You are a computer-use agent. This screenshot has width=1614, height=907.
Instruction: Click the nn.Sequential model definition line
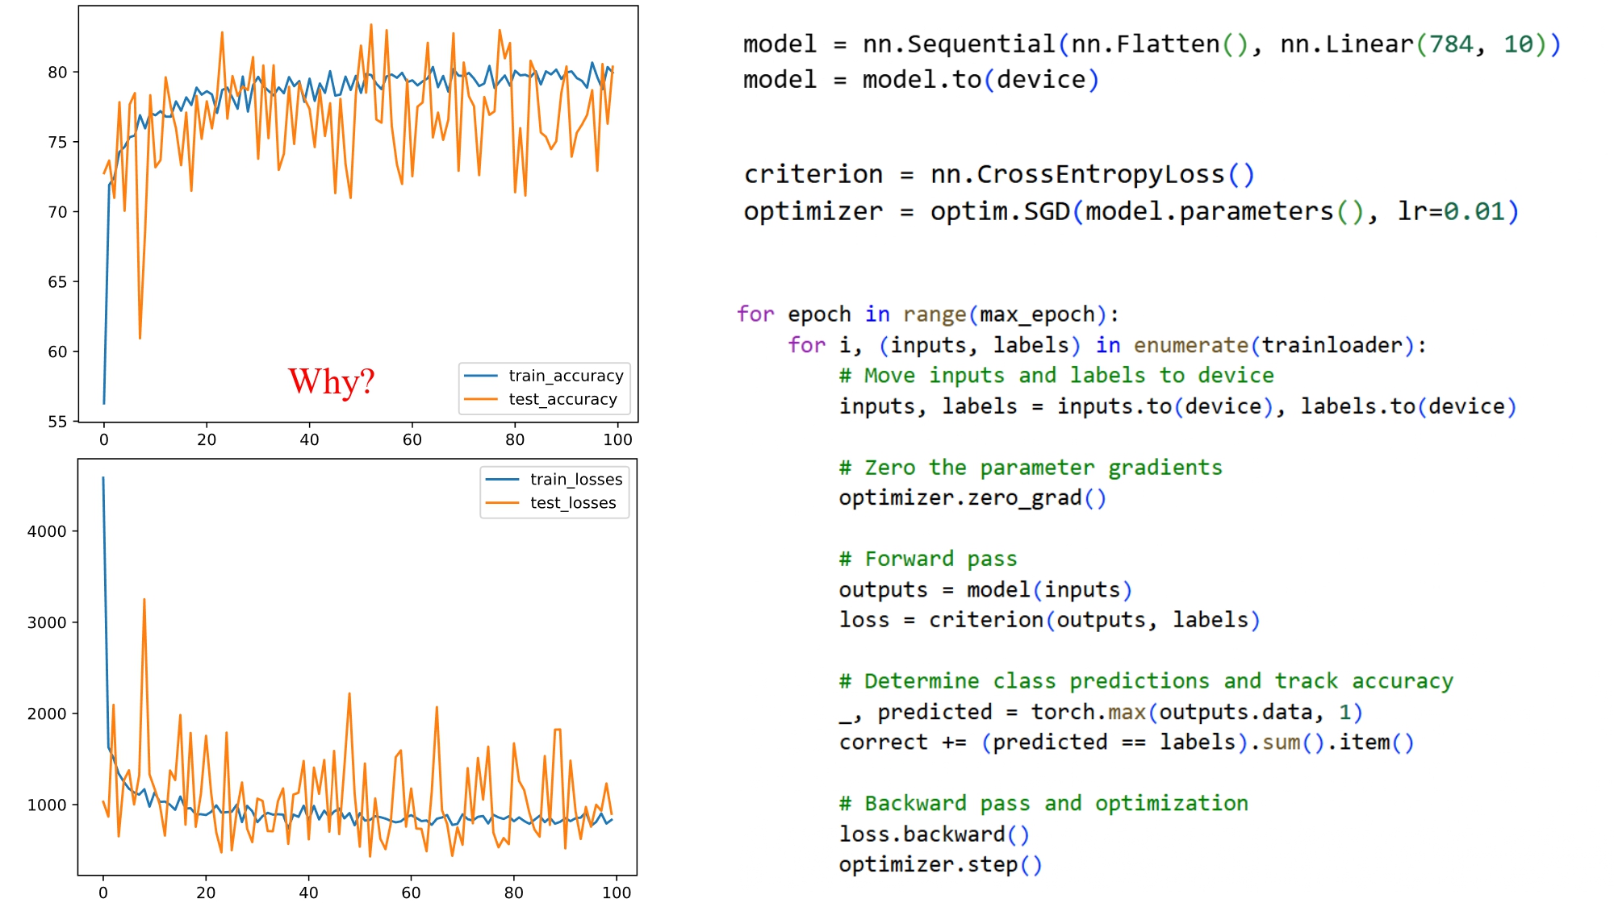(x=1151, y=44)
